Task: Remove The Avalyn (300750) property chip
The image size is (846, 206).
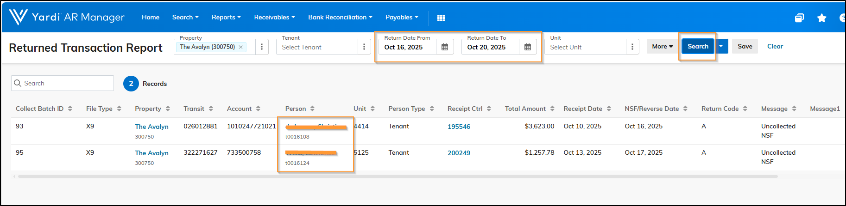Action: pyautogui.click(x=241, y=47)
